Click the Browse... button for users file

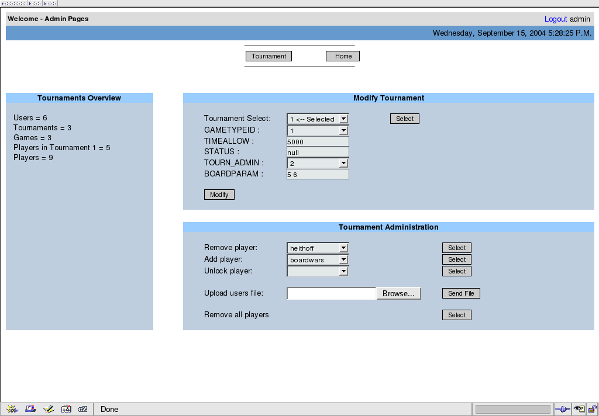(x=398, y=294)
